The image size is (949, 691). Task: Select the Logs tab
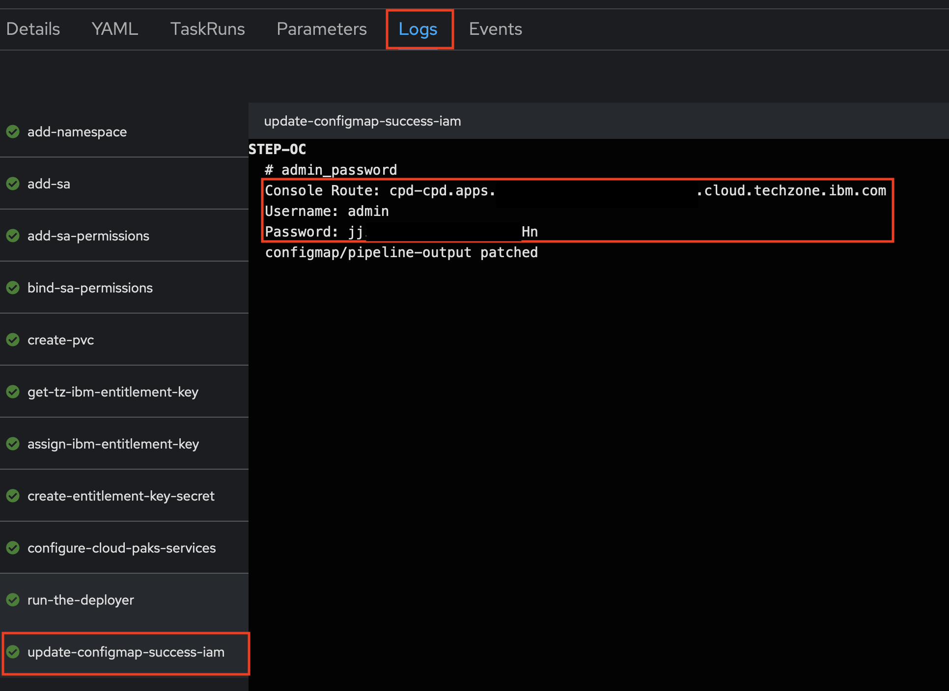[x=418, y=29]
